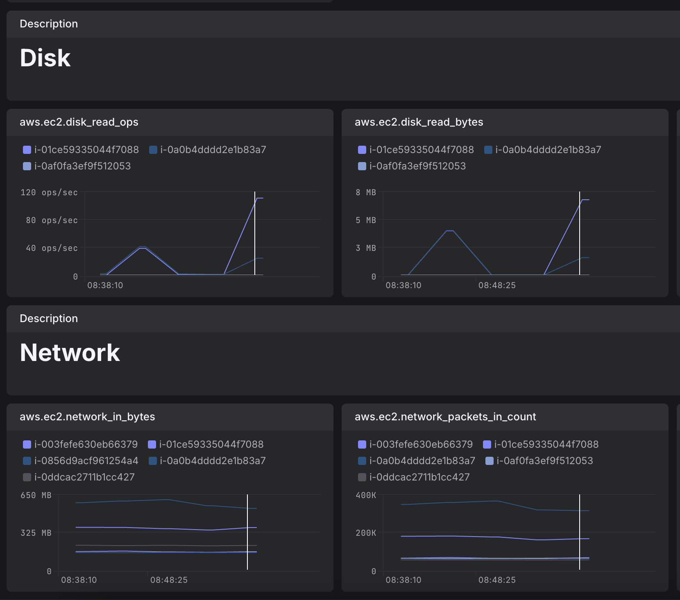Click i-01ce59335044f7088 color swatch in disk_read_ops legend
The image size is (680, 600).
(27, 150)
